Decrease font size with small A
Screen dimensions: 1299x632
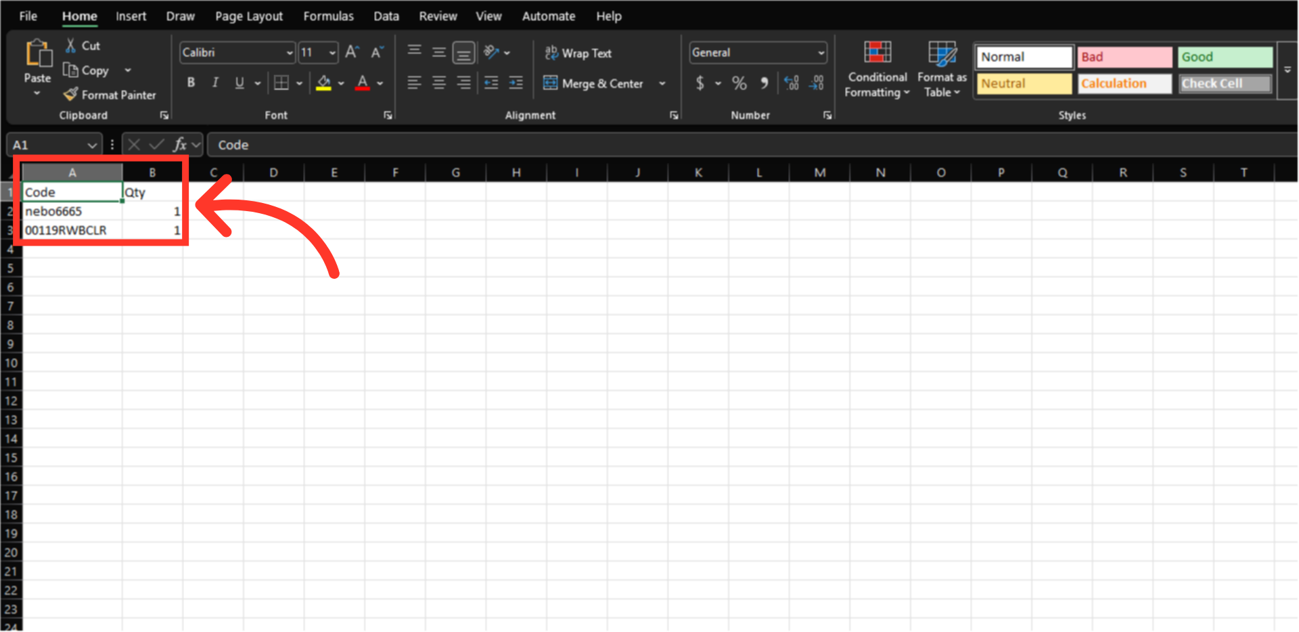(377, 52)
